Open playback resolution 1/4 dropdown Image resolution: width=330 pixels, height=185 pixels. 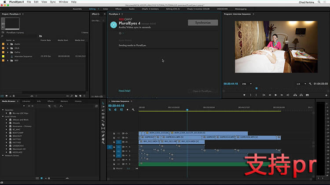tap(301, 84)
